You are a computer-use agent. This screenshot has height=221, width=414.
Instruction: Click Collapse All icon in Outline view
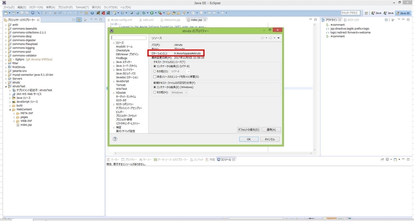click(x=386, y=20)
